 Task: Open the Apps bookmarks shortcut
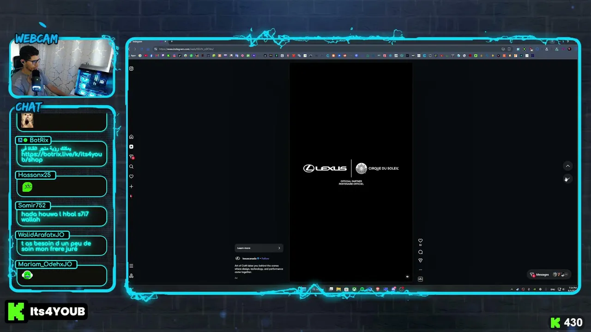133,56
